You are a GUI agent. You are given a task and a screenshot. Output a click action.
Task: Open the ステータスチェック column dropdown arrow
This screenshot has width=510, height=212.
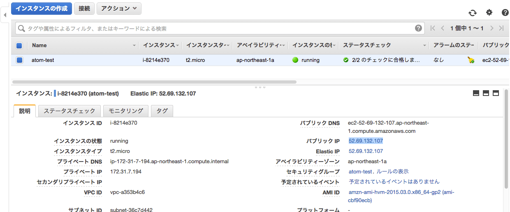coord(424,45)
